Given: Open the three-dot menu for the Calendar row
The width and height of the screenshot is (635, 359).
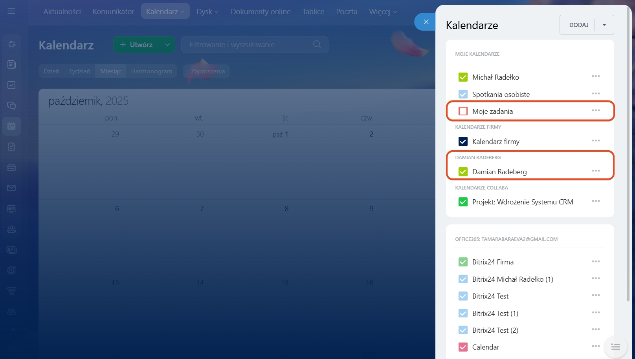Looking at the screenshot, I should point(596,346).
